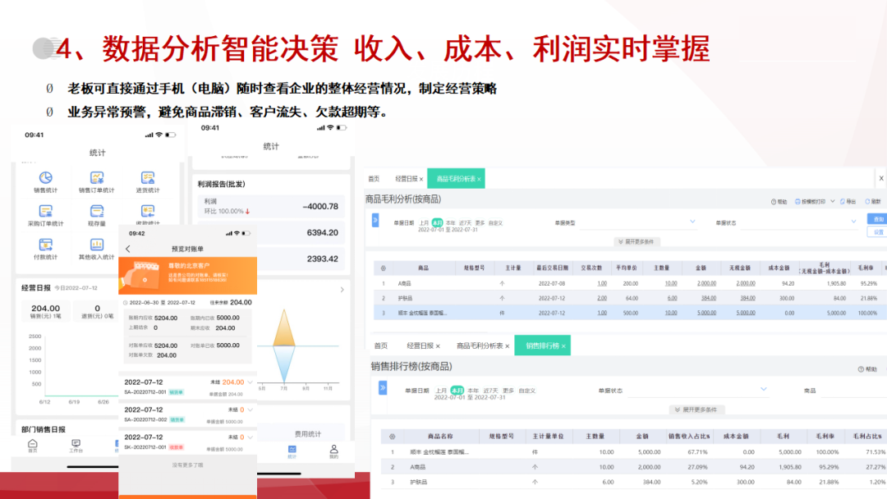The height and width of the screenshot is (499, 887).
Task: Click 主数量 link 6.00 in 商品毛利分析 table
Action: pyautogui.click(x=672, y=299)
